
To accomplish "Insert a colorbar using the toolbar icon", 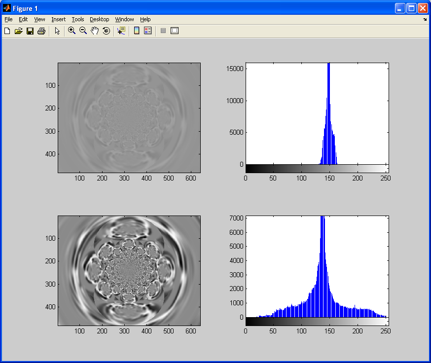I will [x=136, y=31].
